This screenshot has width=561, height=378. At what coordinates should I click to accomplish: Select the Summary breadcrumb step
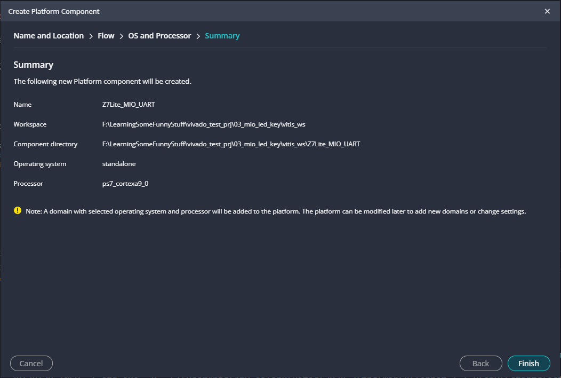[x=222, y=36]
